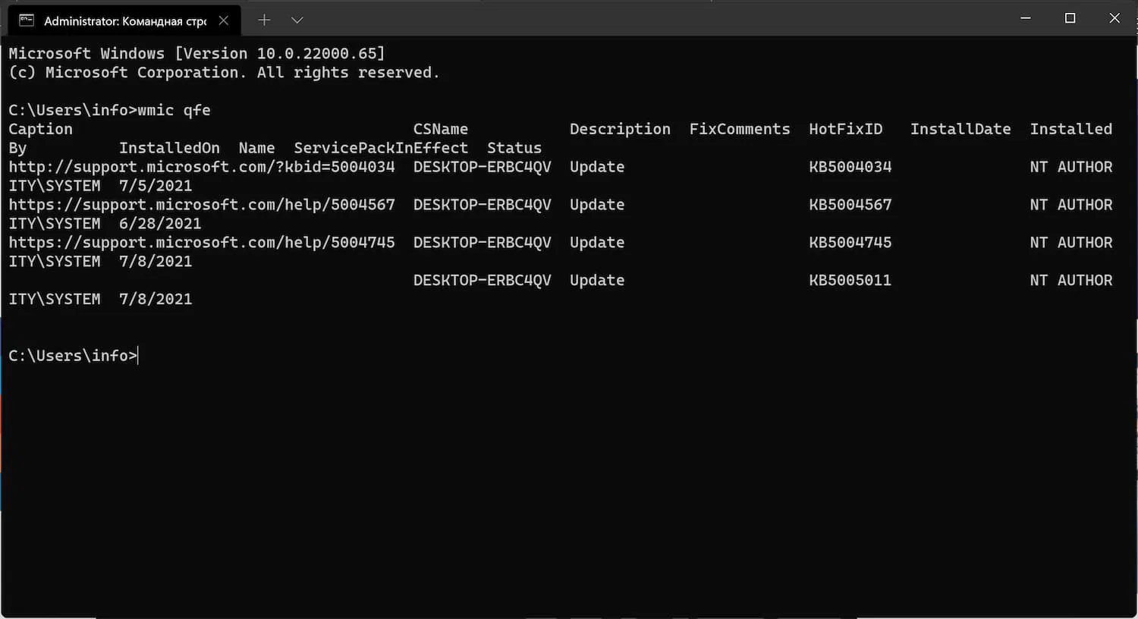Click the CSName column header

pyautogui.click(x=440, y=129)
